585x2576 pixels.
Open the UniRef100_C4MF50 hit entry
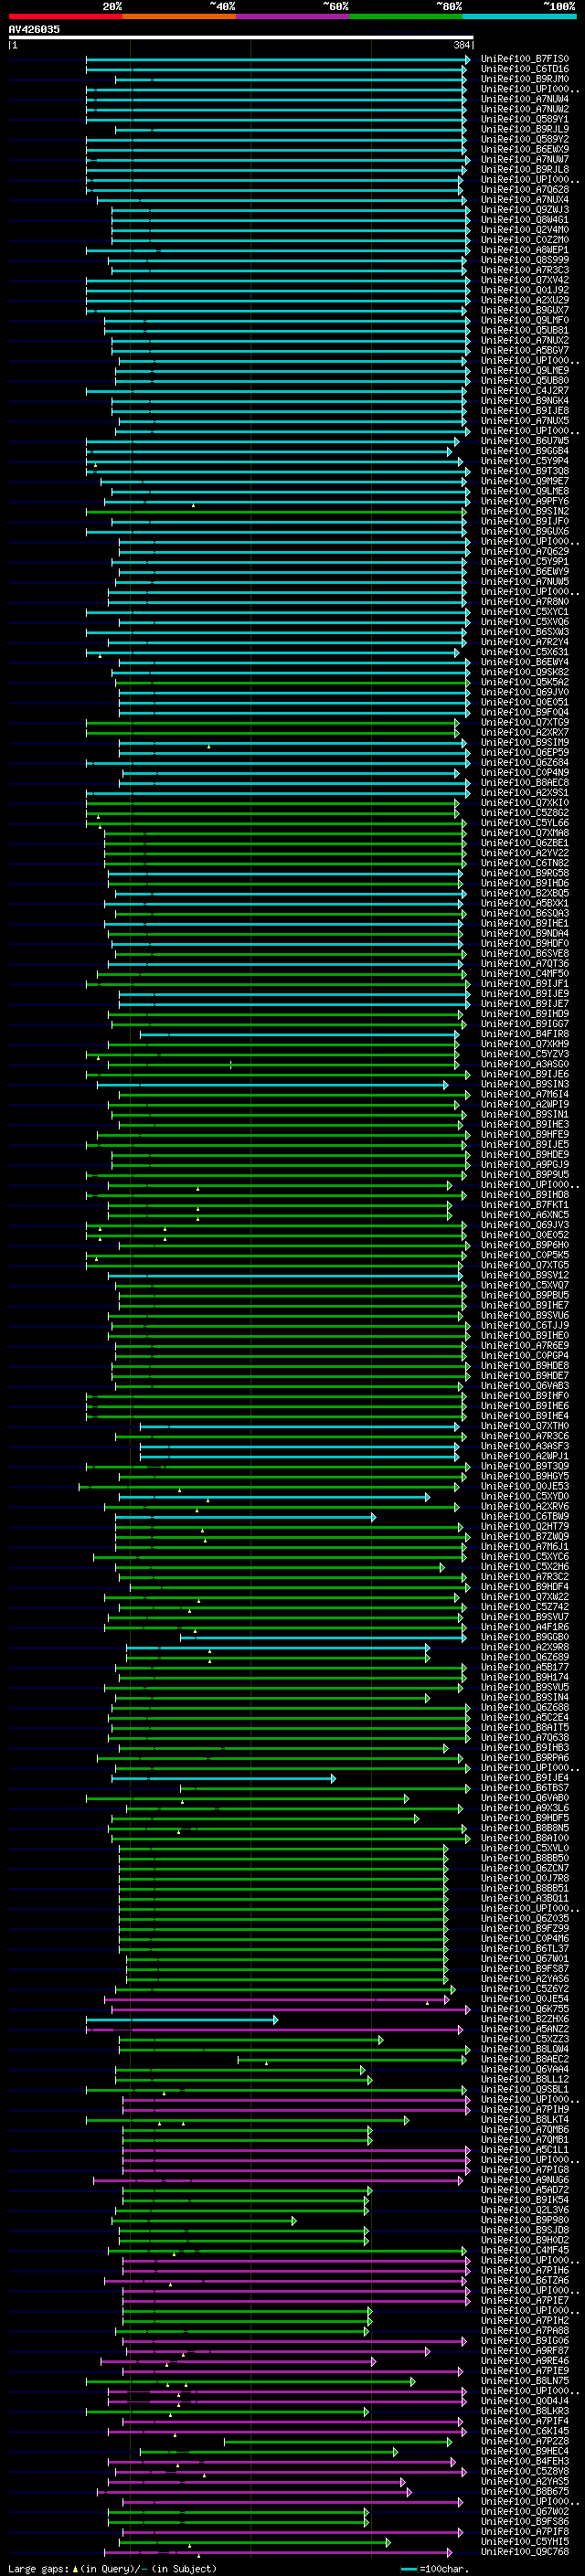click(x=525, y=973)
